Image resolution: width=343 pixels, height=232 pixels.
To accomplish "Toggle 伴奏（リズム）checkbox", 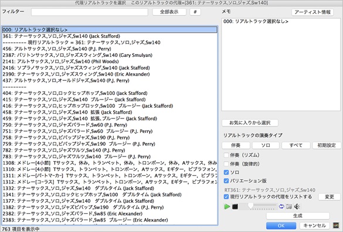I will (226, 155).
